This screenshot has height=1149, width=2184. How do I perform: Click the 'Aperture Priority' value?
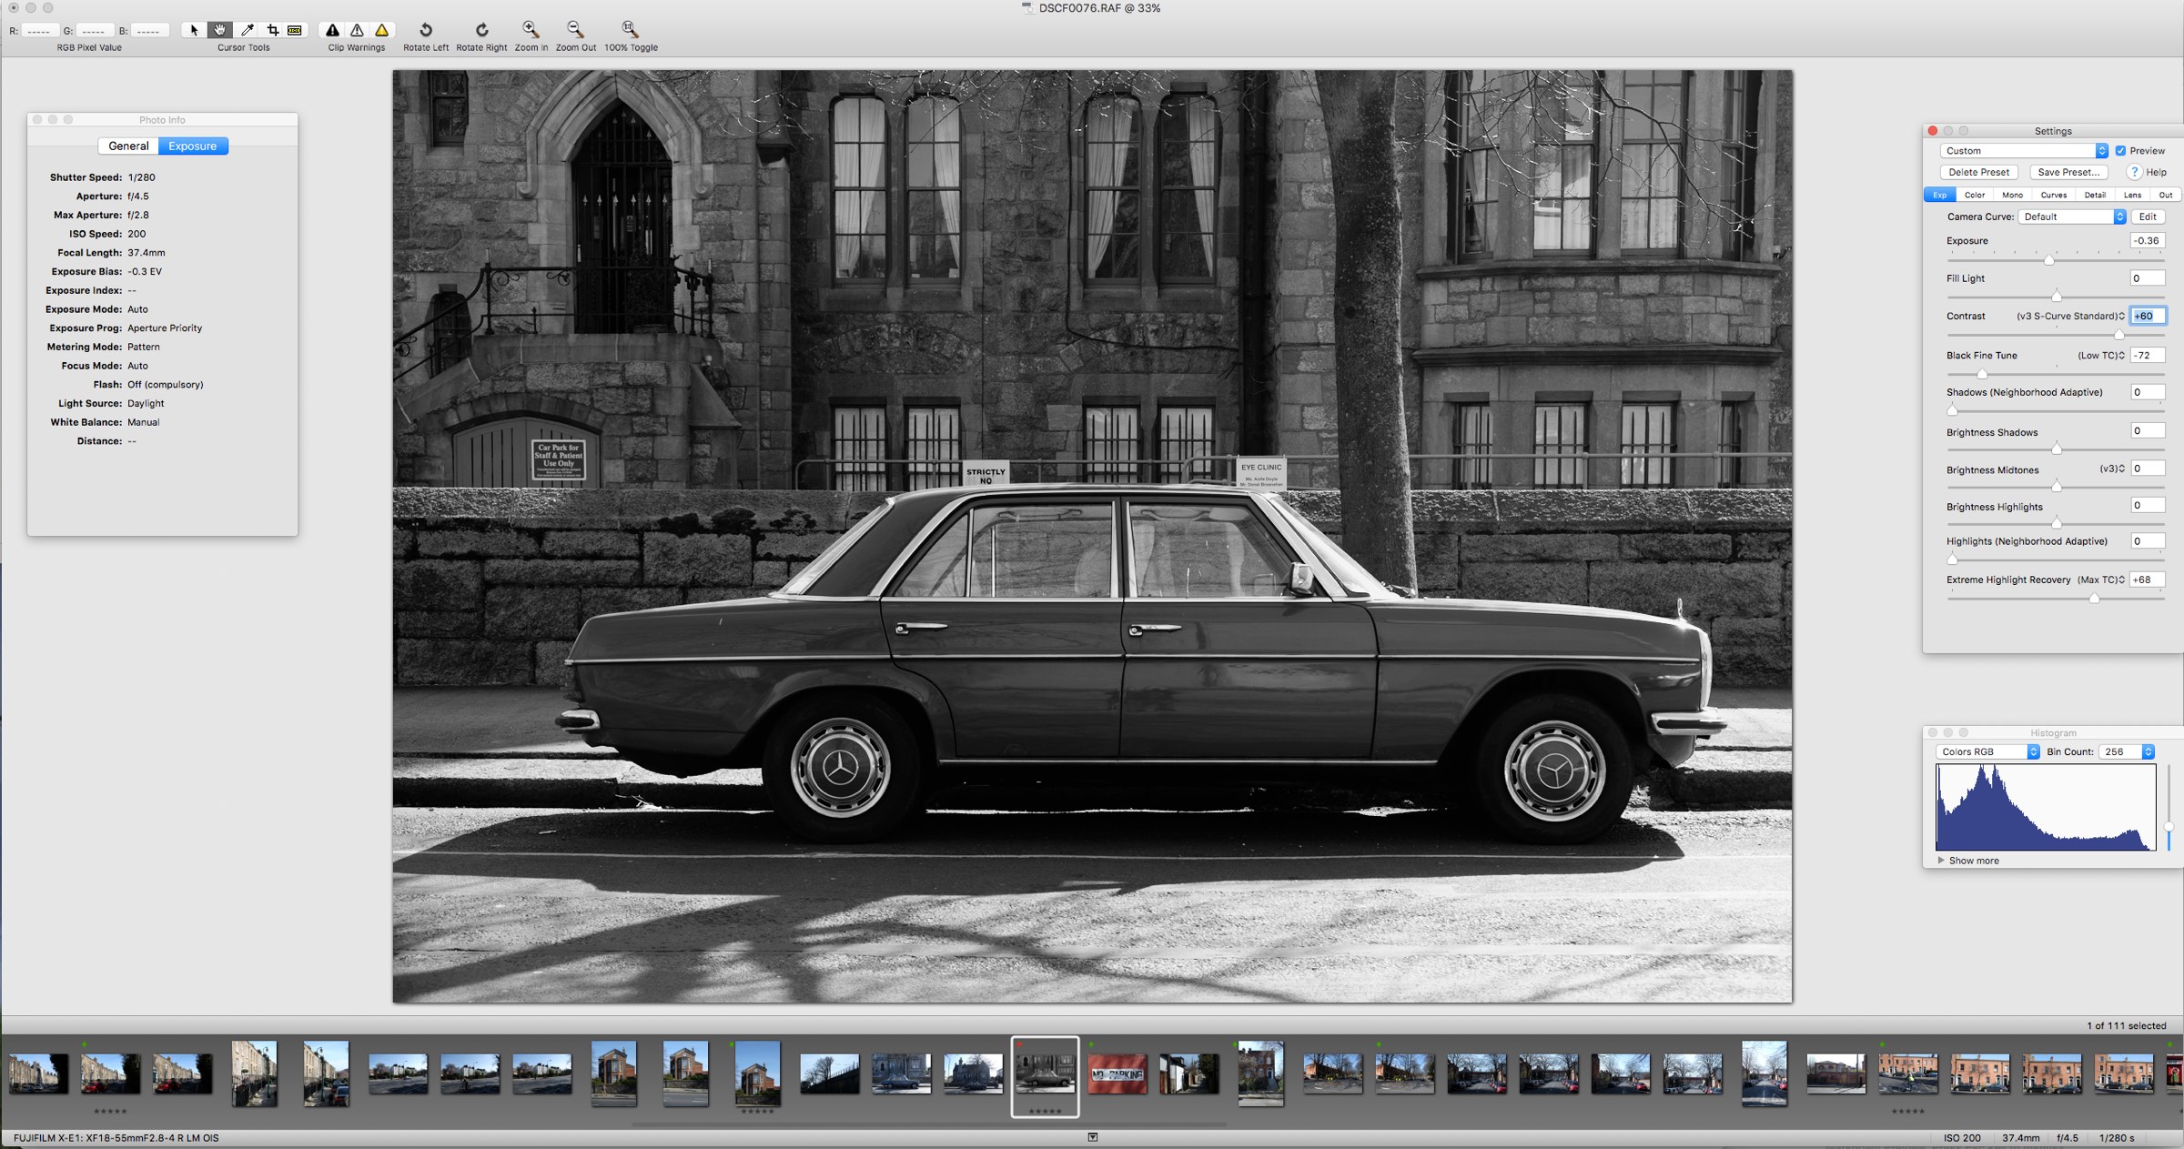pos(165,328)
